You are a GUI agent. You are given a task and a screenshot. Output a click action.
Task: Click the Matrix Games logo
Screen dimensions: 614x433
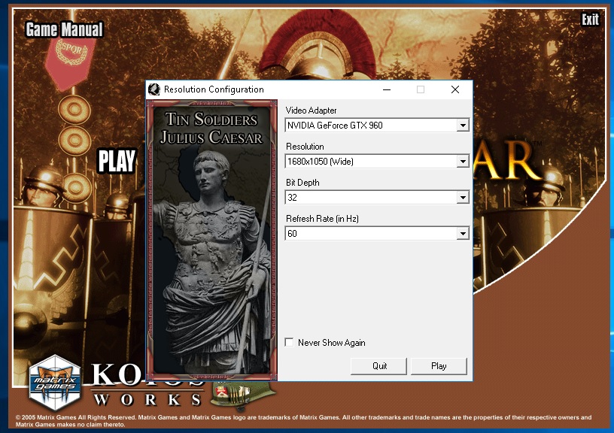point(55,382)
